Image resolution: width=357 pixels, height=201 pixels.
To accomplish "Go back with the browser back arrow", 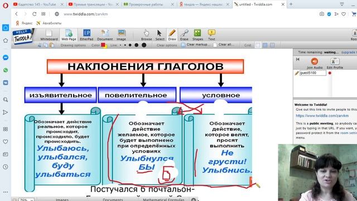I will tap(16, 14).
